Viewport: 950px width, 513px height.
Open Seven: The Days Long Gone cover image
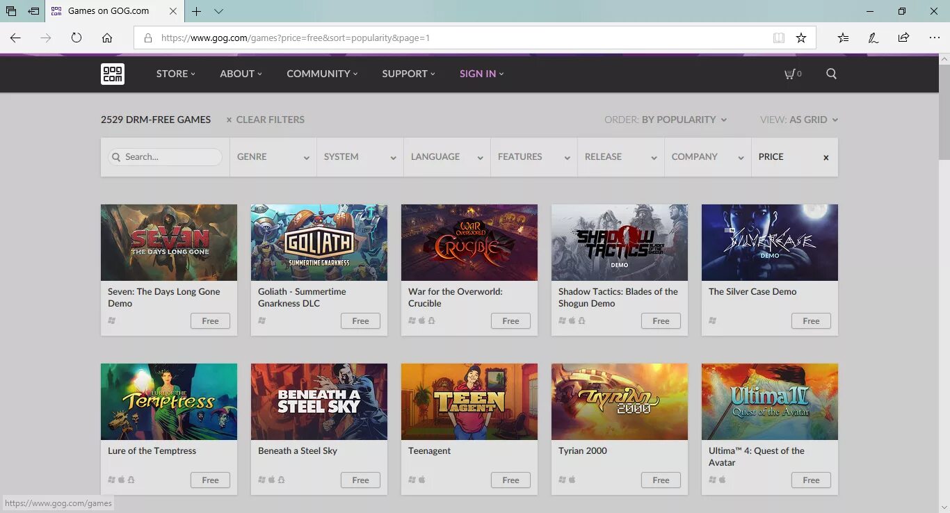click(x=169, y=243)
